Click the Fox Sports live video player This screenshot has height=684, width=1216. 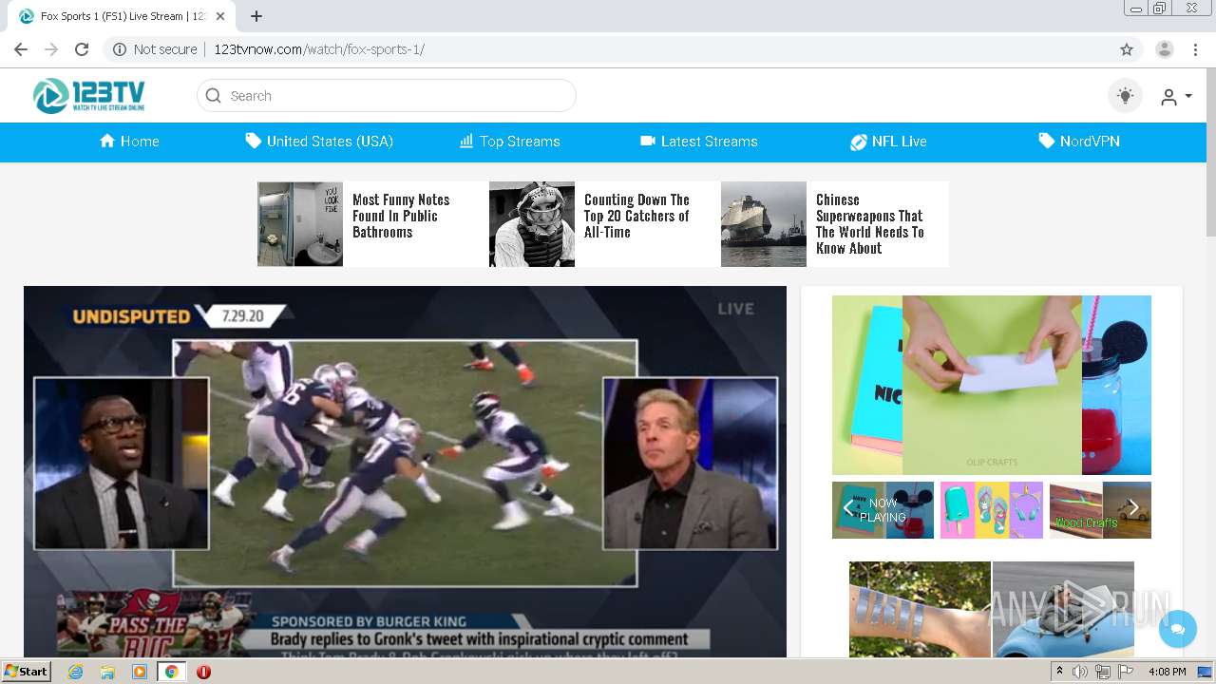405,471
